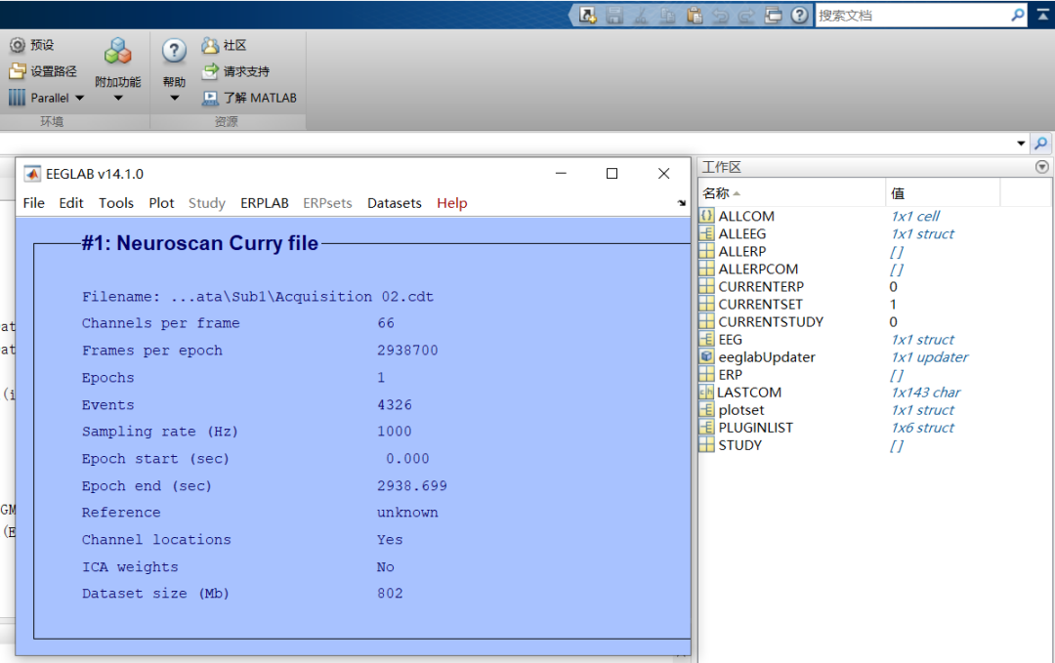Screen dimensions: 1055x663
Task: Expand the 帮助 dropdown arrow
Action: pos(174,99)
